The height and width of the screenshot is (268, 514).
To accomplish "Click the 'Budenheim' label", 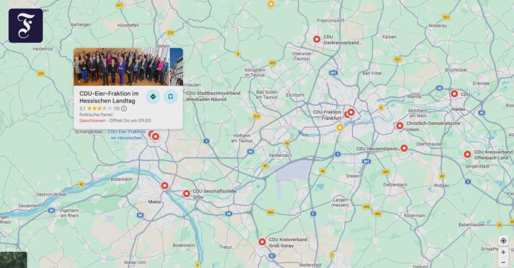I will [x=121, y=179].
